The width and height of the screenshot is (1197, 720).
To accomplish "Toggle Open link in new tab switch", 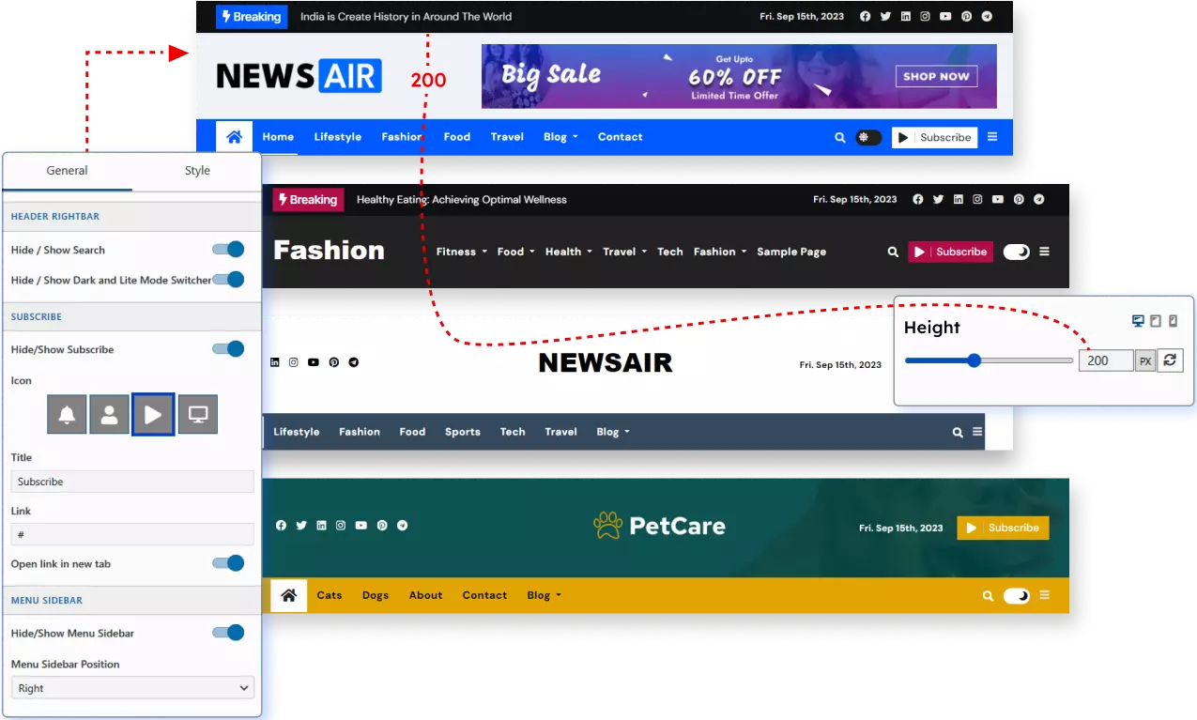I will (228, 563).
